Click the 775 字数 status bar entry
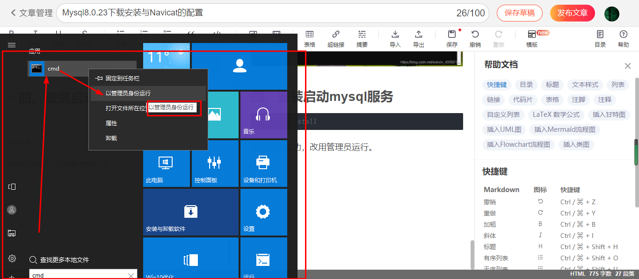Image resolution: width=639 pixels, height=279 pixels. tap(599, 274)
